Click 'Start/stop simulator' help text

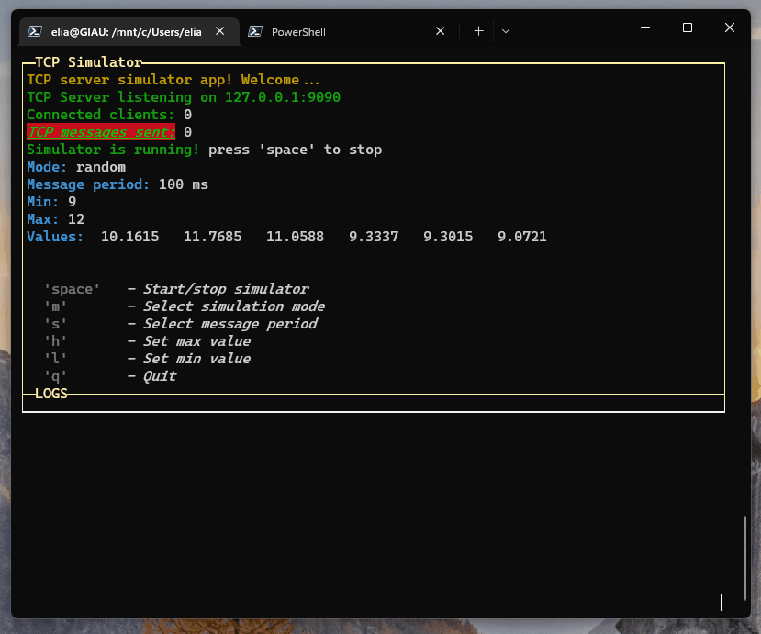[226, 289]
